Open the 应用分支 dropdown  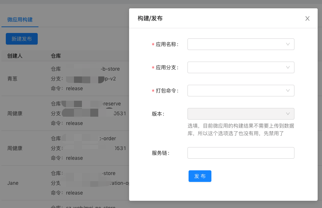(x=241, y=67)
